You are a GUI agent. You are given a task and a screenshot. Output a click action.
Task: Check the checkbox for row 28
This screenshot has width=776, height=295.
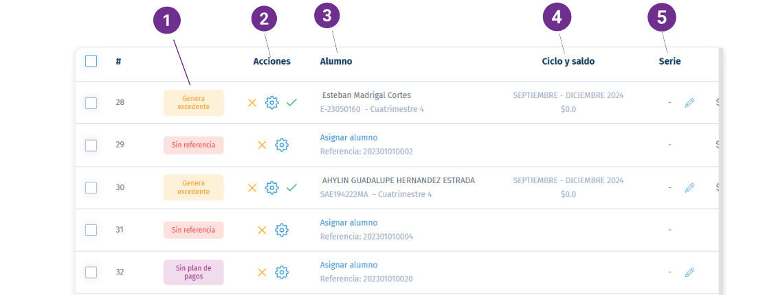pyautogui.click(x=91, y=104)
